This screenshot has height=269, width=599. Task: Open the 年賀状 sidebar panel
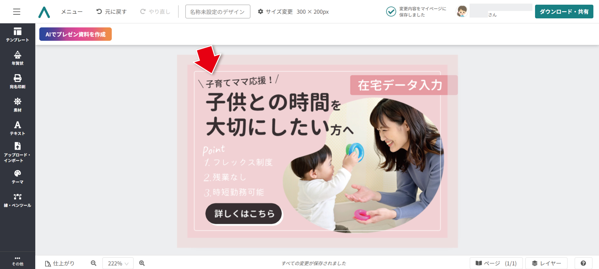17,58
